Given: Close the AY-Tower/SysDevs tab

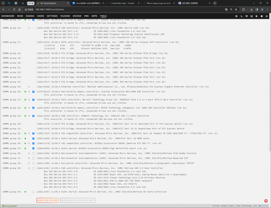Looking at the screenshot, I should (x=68, y=3).
